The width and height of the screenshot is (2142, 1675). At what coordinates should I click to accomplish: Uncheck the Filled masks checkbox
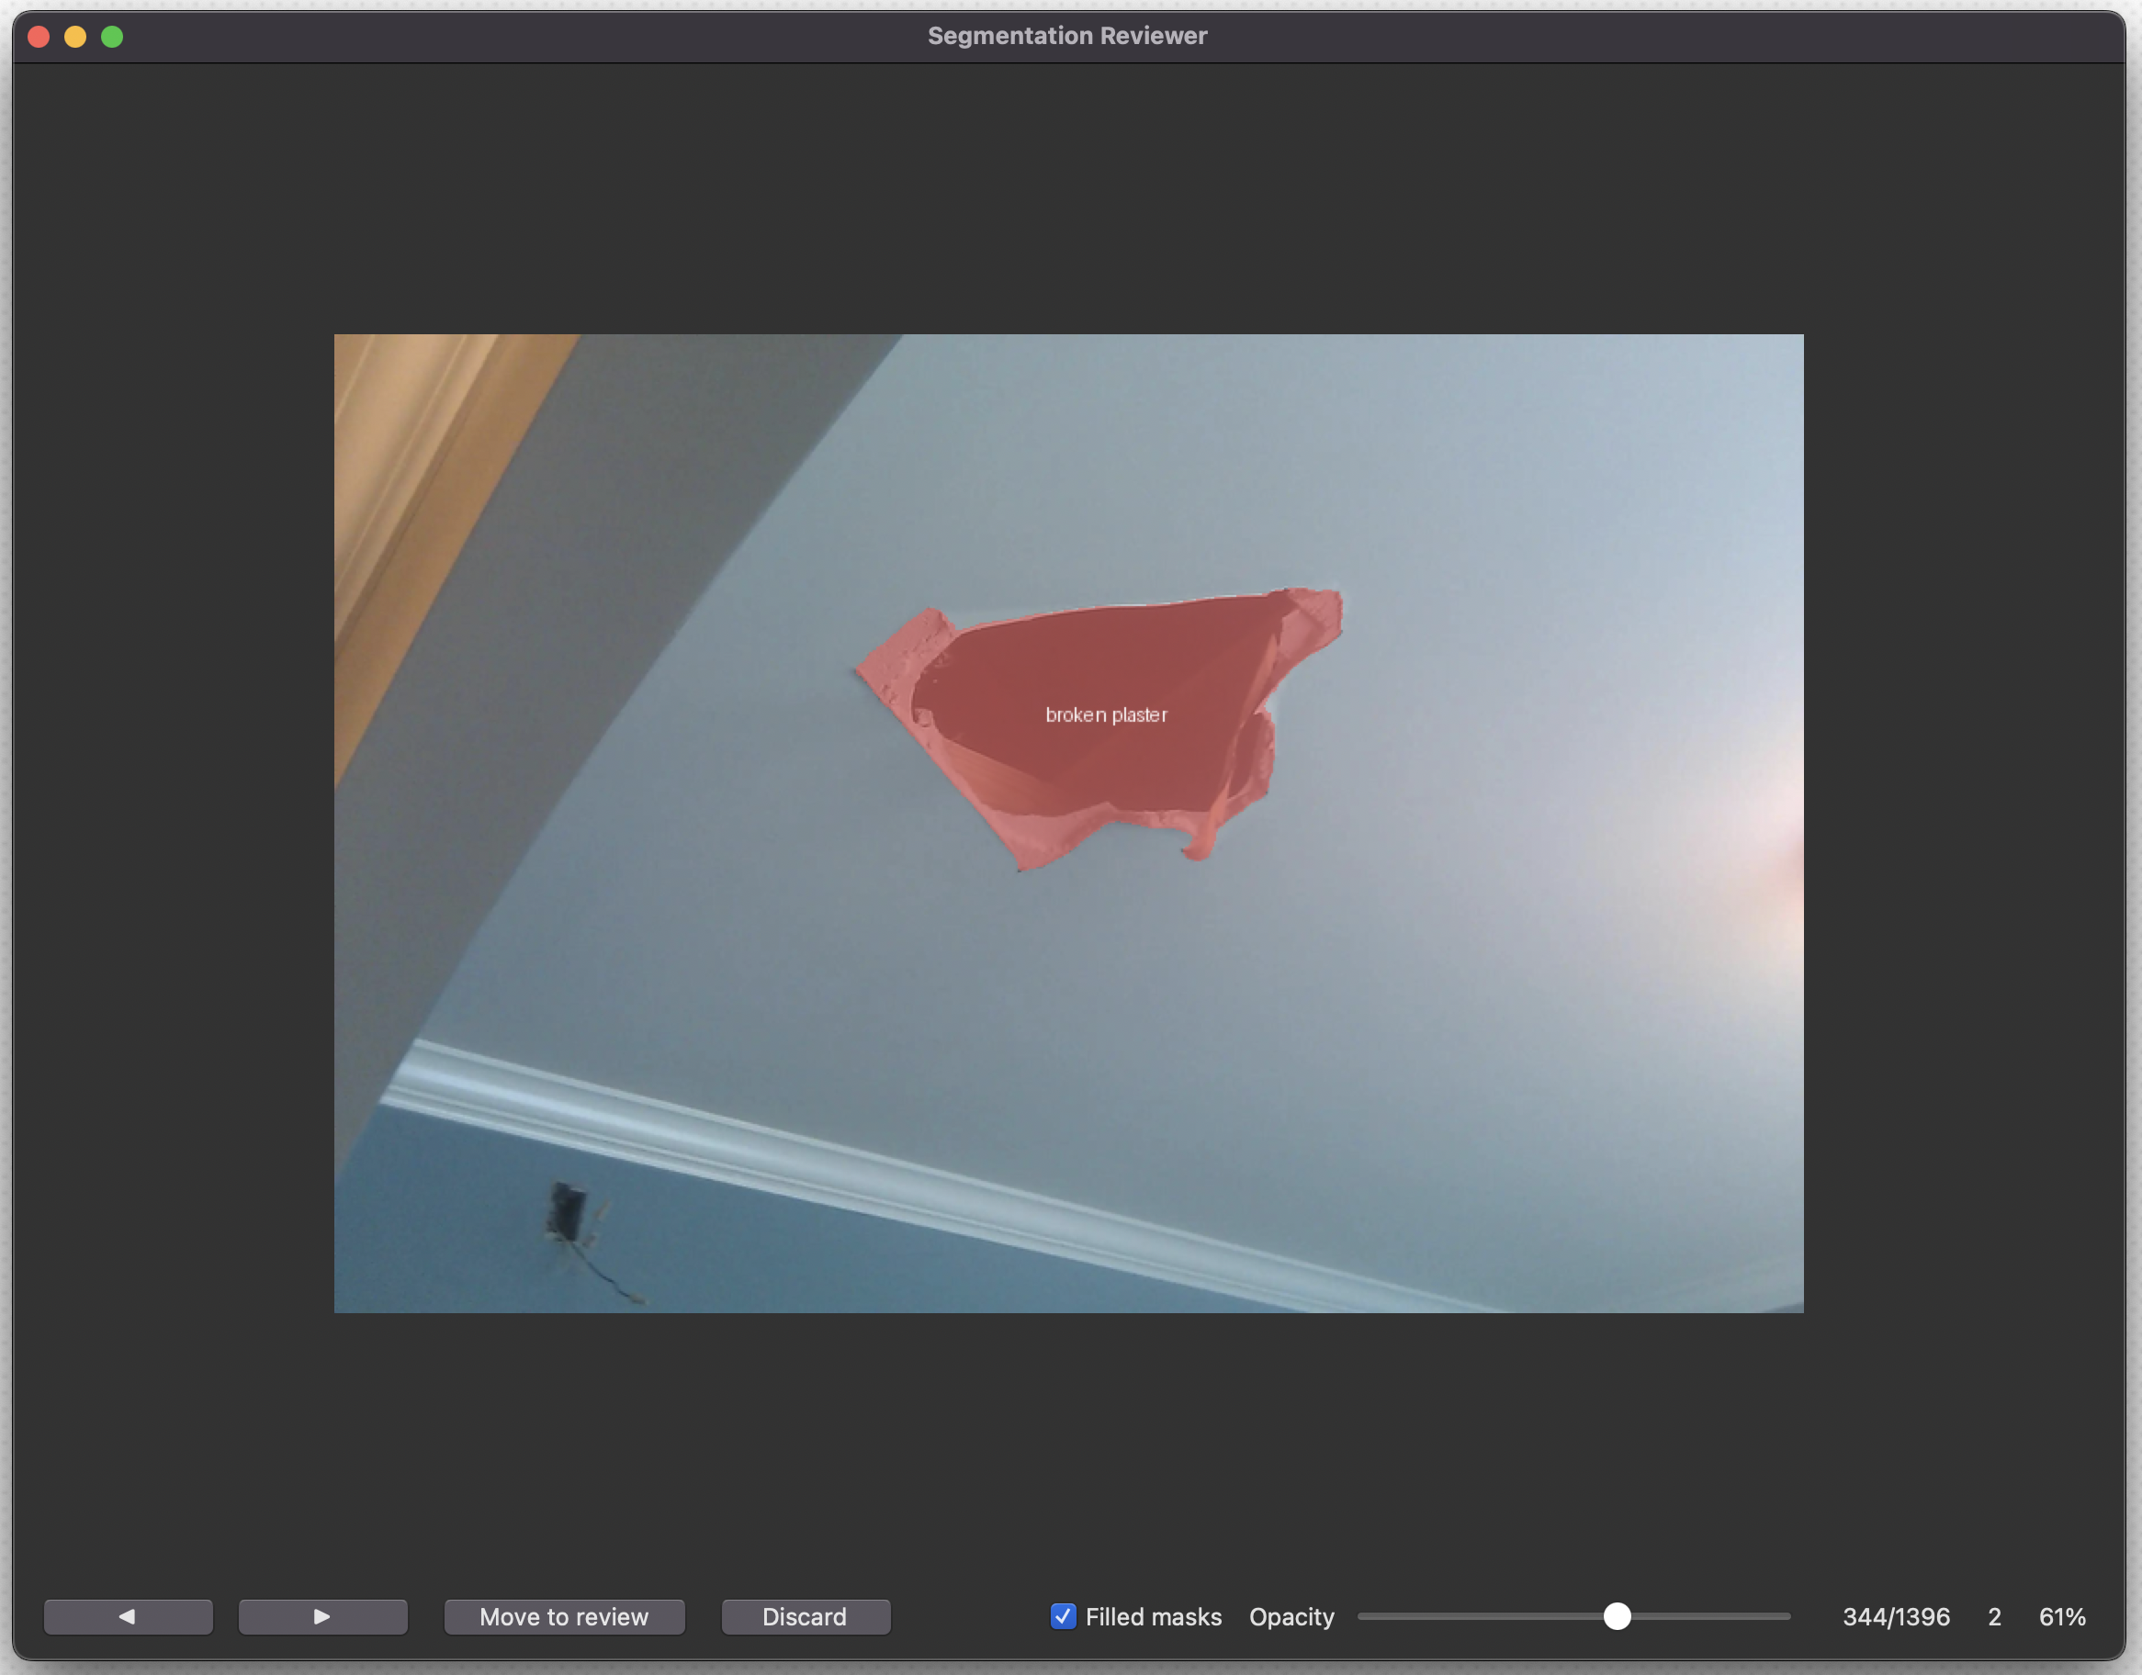1063,1616
